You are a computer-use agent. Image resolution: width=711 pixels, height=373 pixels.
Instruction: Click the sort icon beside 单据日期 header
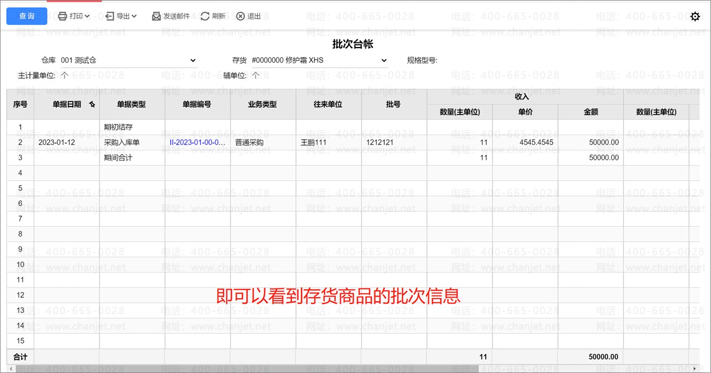92,105
